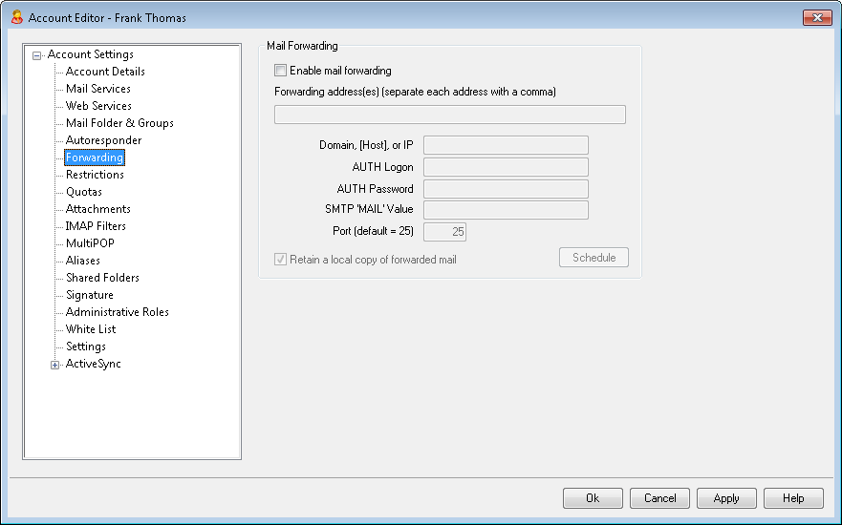Click the Port number field
842x525 pixels.
444,232
